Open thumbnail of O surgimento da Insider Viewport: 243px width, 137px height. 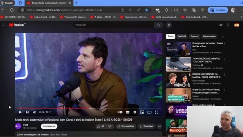tap(178, 49)
